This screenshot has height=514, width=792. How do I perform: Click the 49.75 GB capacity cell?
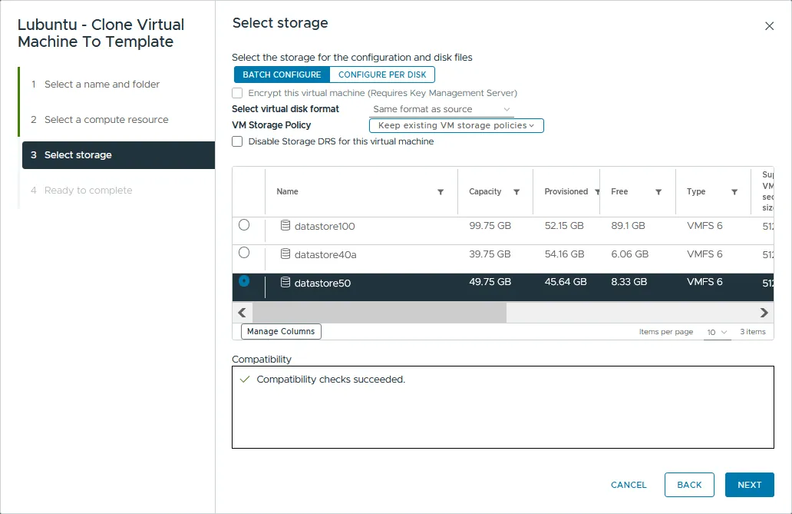point(490,282)
